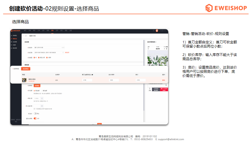Select the 随机金额 radio option
Screen dimensions: 252x142
(x=42, y=91)
